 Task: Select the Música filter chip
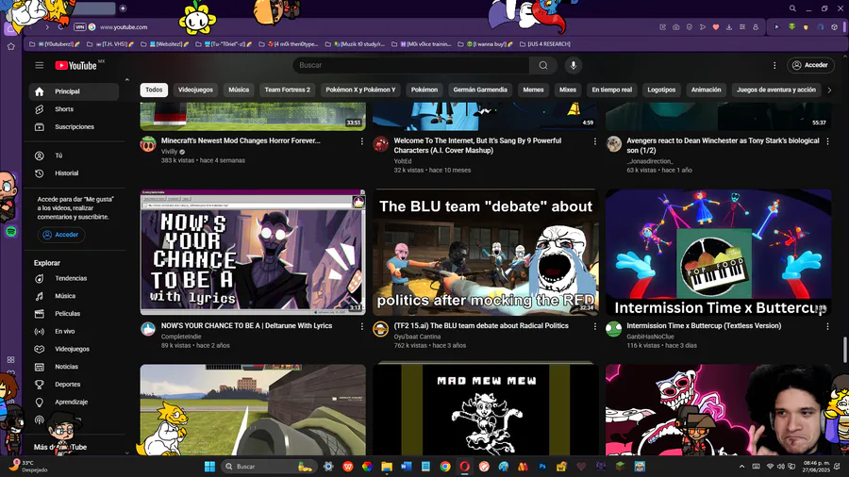click(239, 90)
